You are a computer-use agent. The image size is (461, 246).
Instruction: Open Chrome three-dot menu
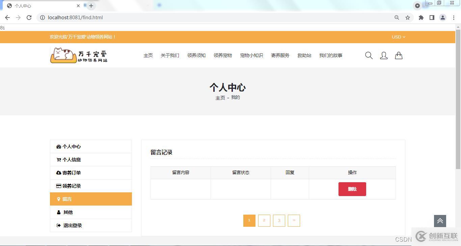point(454,18)
